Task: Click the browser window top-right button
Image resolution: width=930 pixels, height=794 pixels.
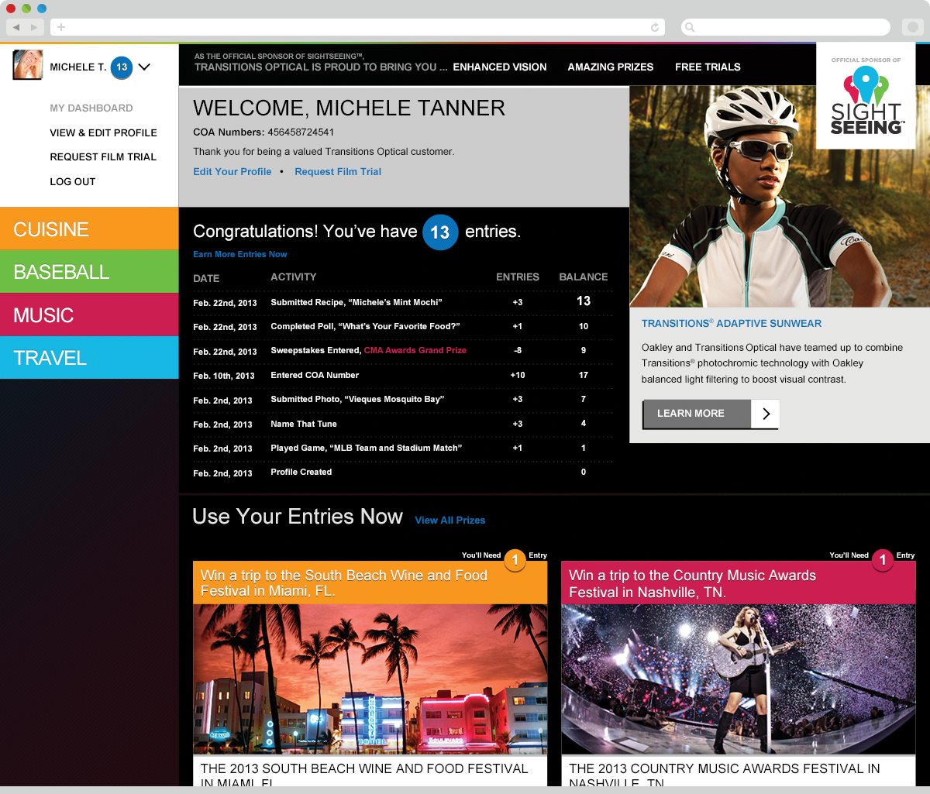Action: 913,27
